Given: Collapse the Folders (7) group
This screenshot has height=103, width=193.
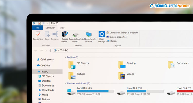Looking at the screenshot, I should pyautogui.click(x=65, y=57).
